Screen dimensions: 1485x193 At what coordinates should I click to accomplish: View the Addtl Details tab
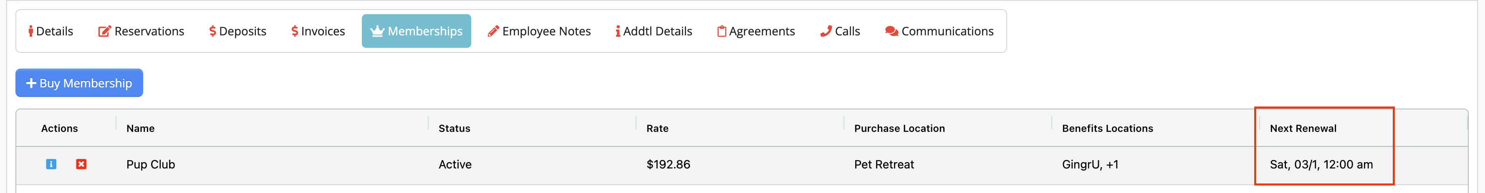click(x=654, y=31)
